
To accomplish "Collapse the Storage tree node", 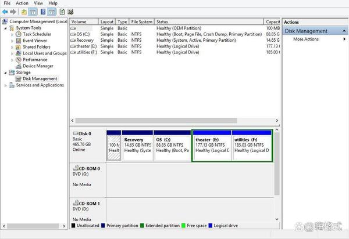I will (6, 73).
